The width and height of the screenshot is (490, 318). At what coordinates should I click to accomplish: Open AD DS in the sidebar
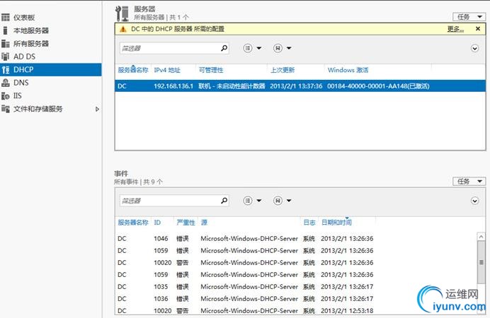pyautogui.click(x=24, y=57)
